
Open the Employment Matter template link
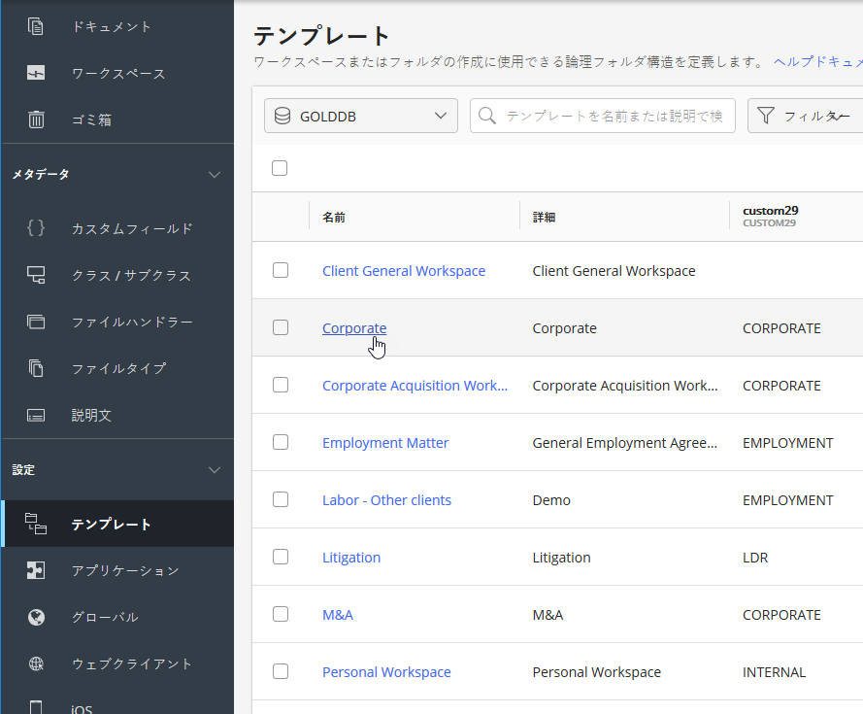pos(385,443)
